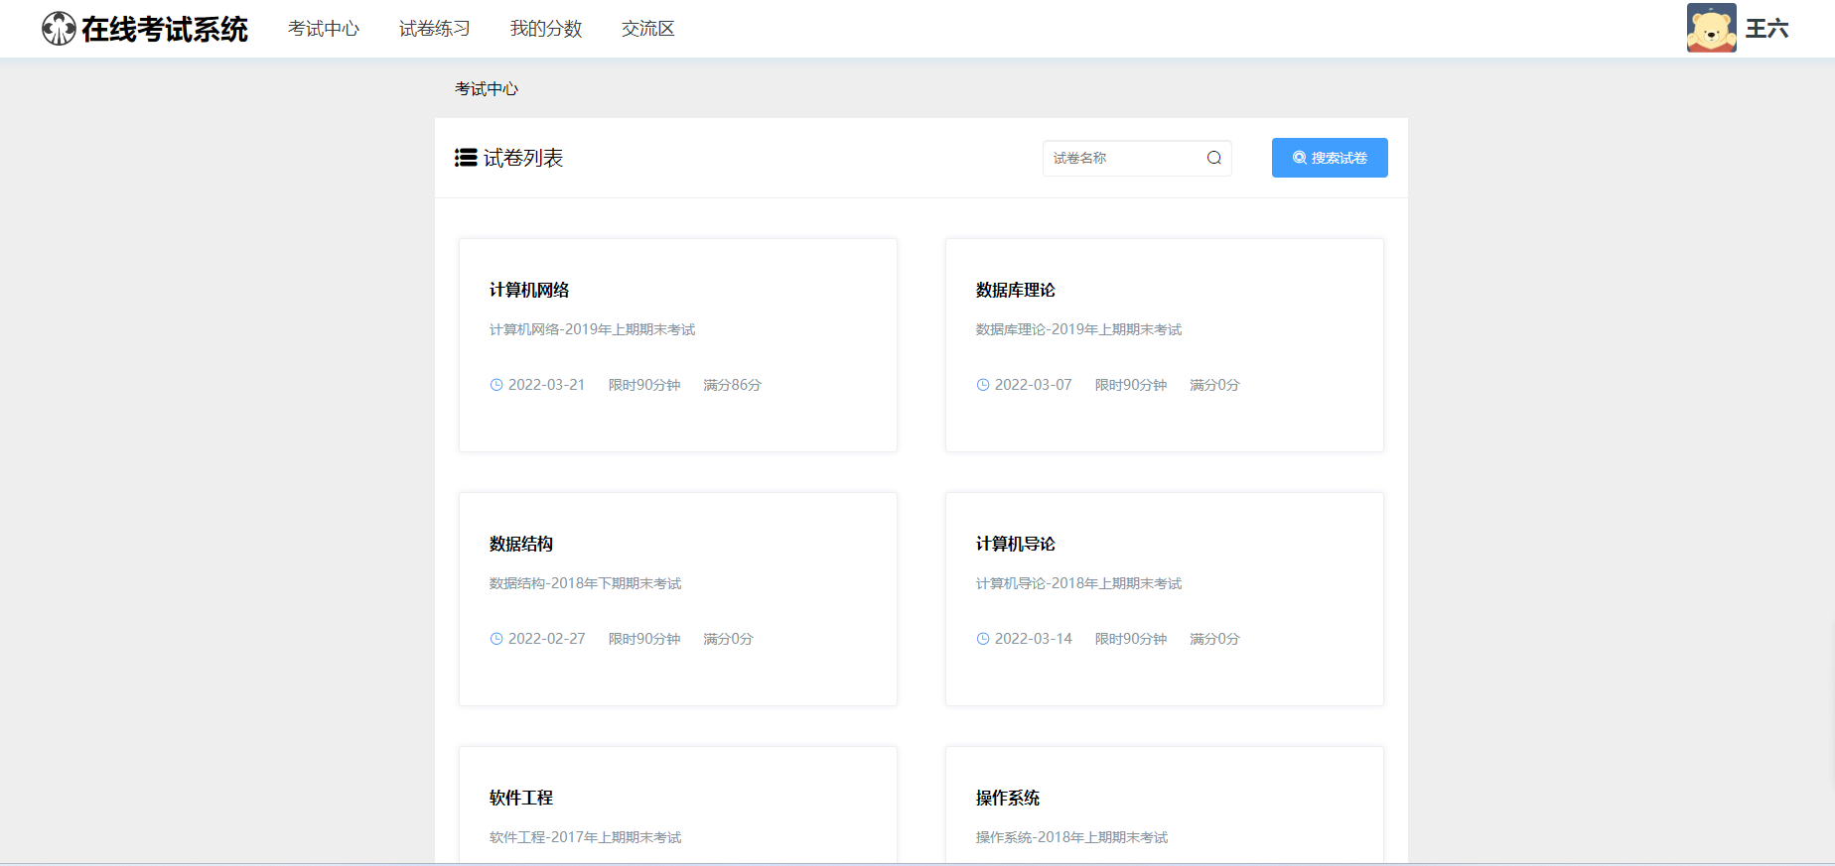This screenshot has width=1835, height=866.
Task: Click the date 2022-03-07
Action: tap(1034, 385)
